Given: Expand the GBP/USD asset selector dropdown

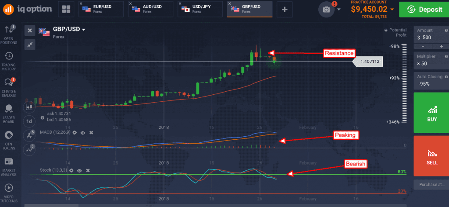Looking at the screenshot, I should coord(84,29).
